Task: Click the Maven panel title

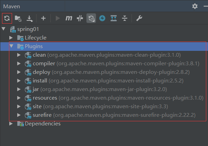Action: click(x=12, y=6)
